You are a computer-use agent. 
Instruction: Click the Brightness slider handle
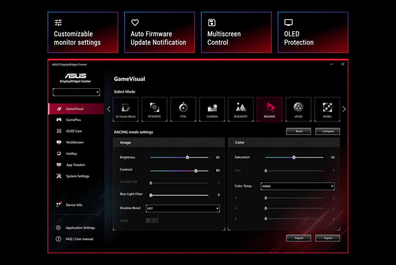tap(187, 157)
